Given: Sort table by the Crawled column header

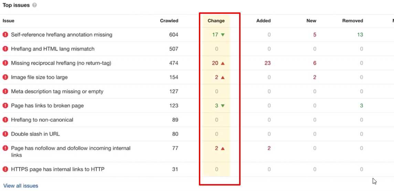Looking at the screenshot, I should (x=169, y=21).
